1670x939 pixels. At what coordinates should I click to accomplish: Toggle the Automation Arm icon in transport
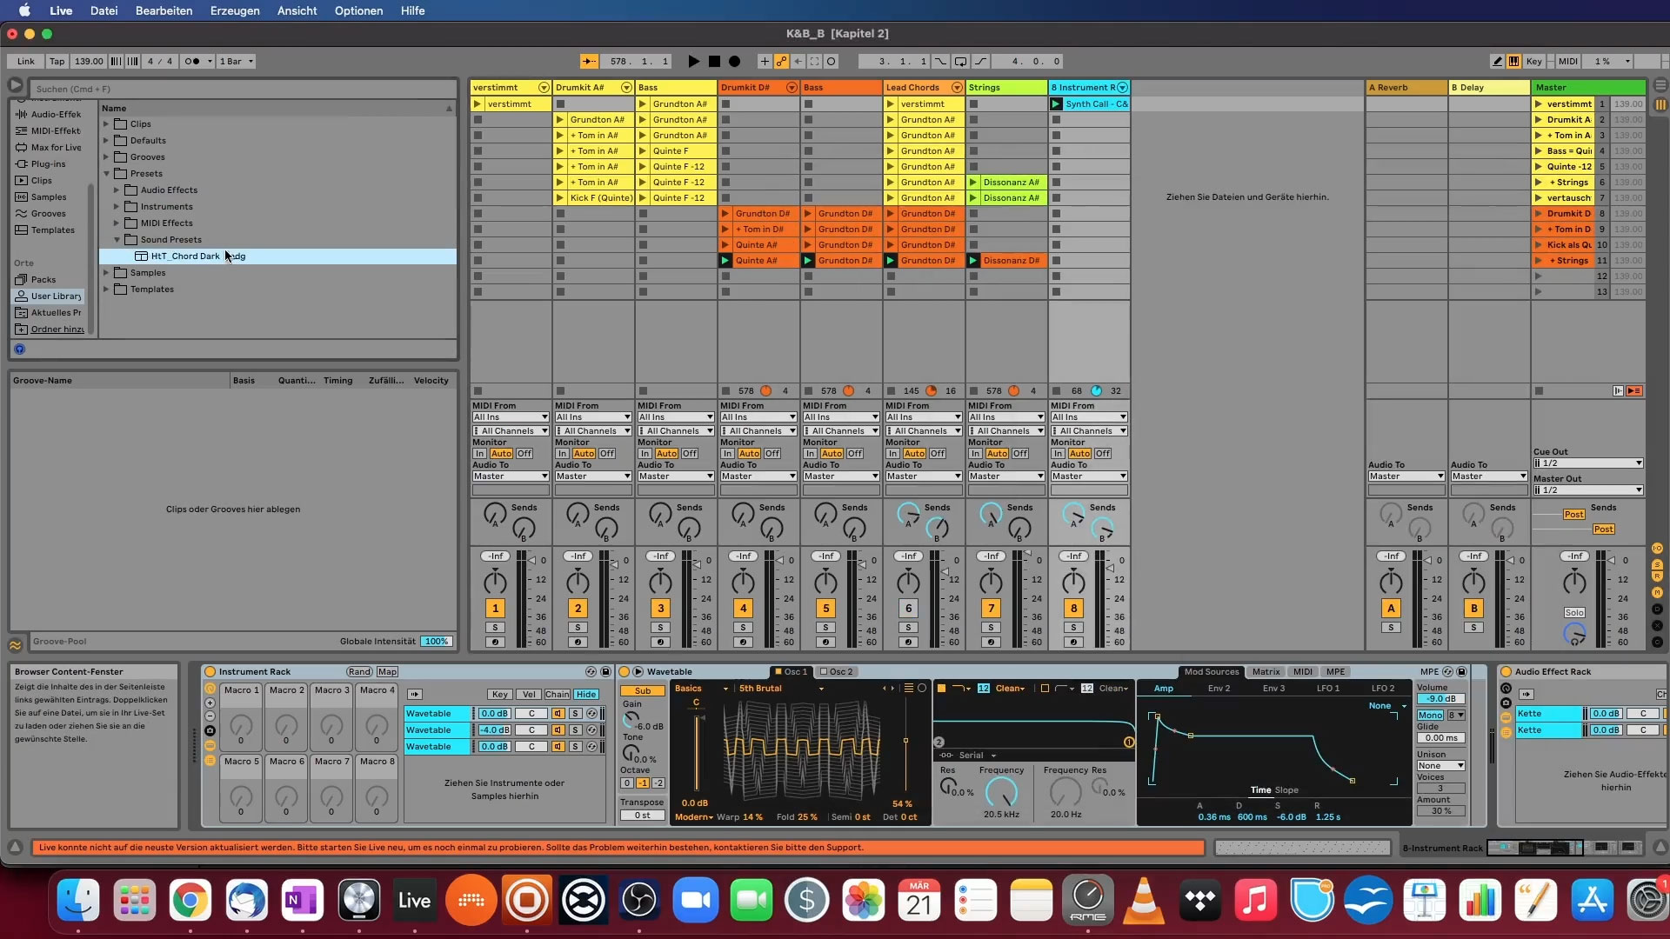pyautogui.click(x=781, y=62)
